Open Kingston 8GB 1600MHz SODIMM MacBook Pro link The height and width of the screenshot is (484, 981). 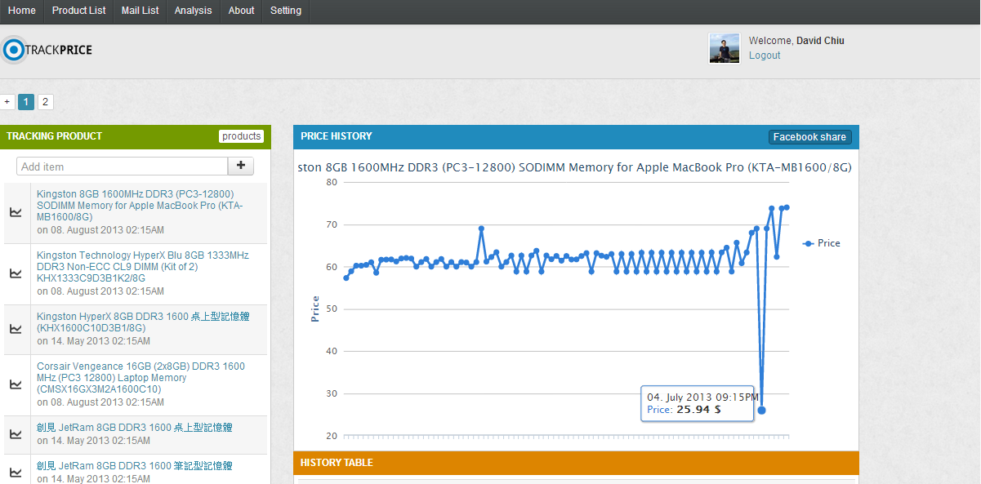pos(140,206)
